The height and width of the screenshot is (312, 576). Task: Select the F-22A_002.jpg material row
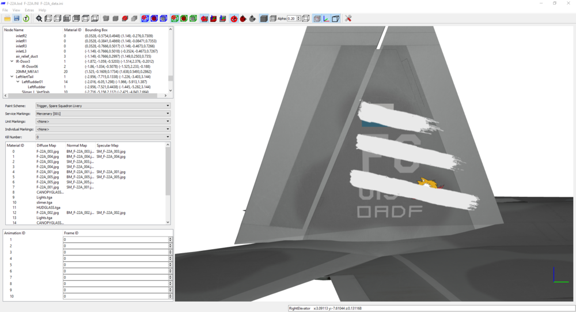(86, 213)
